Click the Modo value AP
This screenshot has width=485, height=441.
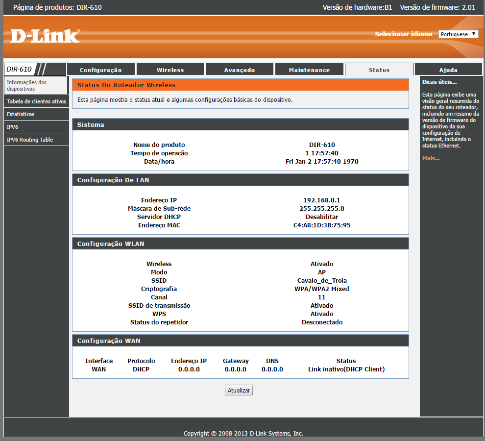click(x=322, y=272)
